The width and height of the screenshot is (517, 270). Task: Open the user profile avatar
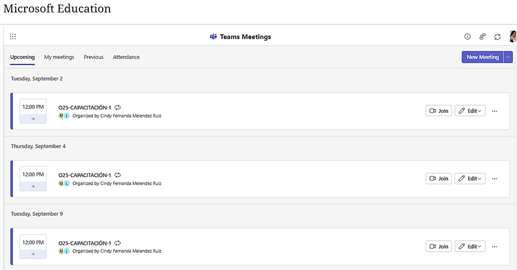[x=513, y=36]
